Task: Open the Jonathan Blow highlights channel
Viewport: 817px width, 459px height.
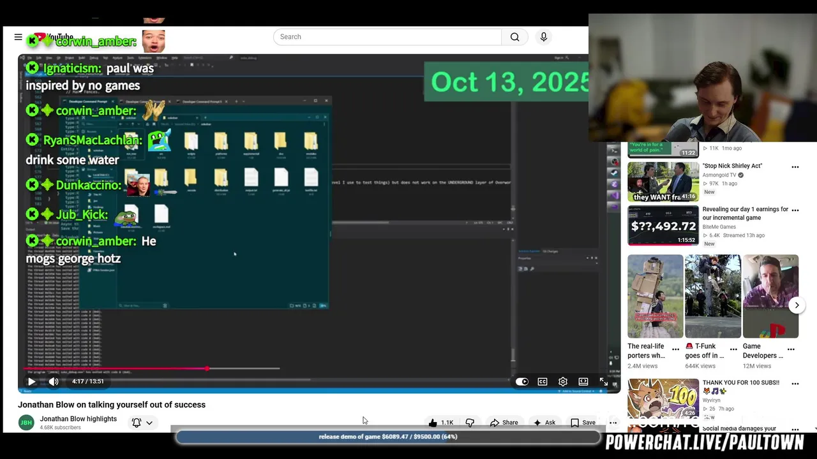Action: (79, 419)
